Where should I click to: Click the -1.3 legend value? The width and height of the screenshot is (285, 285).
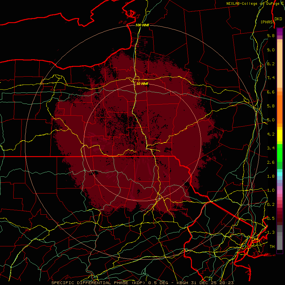pos(270,233)
